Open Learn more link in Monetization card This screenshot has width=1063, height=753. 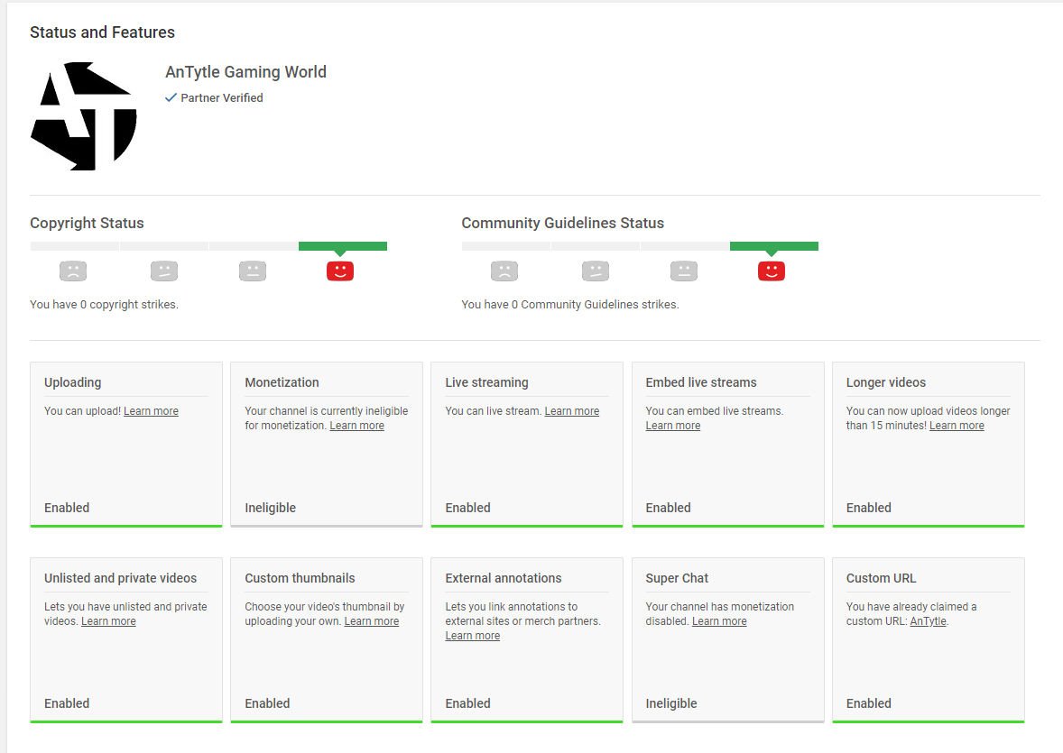[x=356, y=426]
